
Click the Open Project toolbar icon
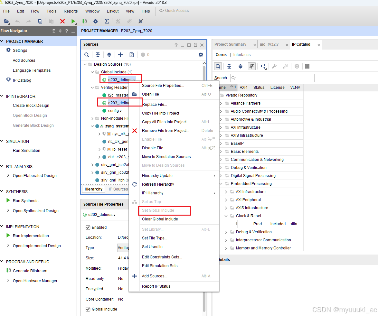point(6,21)
